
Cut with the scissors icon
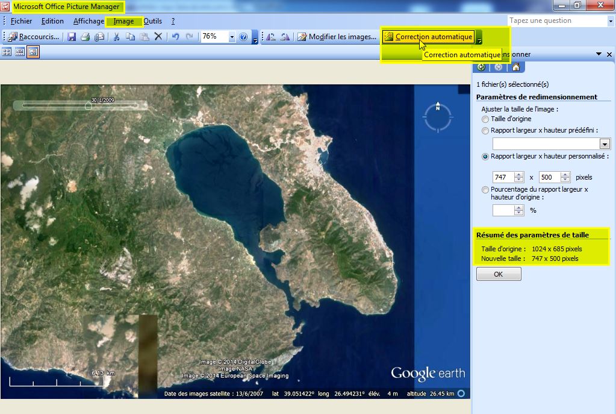pyautogui.click(x=116, y=37)
